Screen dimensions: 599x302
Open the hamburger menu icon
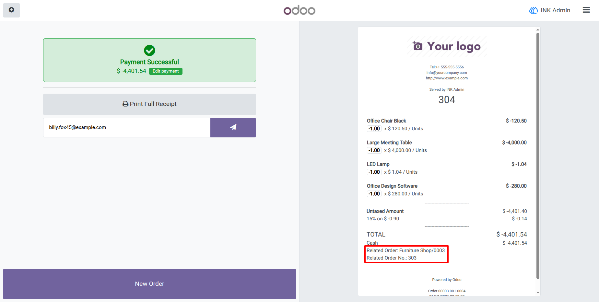pos(586,10)
